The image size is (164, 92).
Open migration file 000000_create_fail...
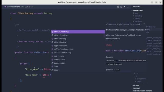click(154, 43)
